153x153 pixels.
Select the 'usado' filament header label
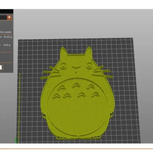coord(8,32)
